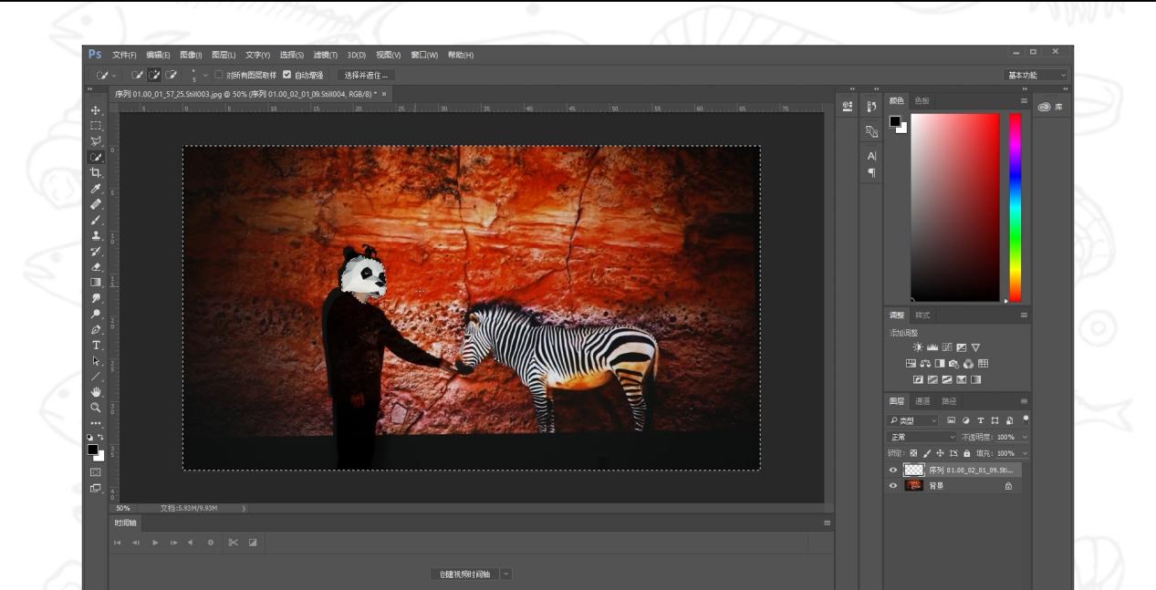Viewport: 1156px width, 590px height.
Task: Click the 选择并遮住 button
Action: click(x=366, y=75)
